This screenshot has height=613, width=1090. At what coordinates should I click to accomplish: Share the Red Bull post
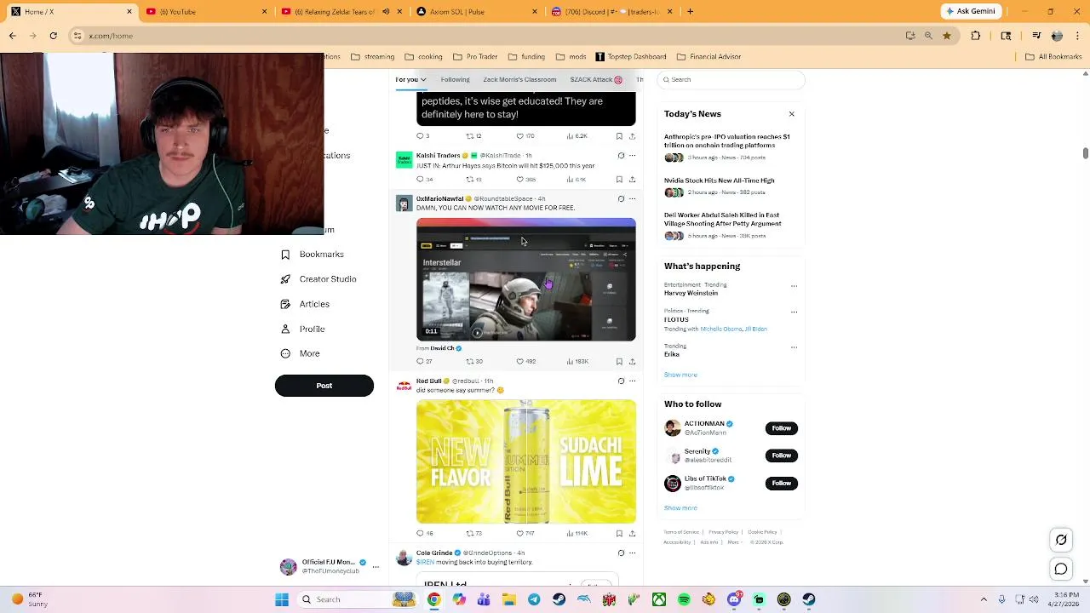pos(632,533)
